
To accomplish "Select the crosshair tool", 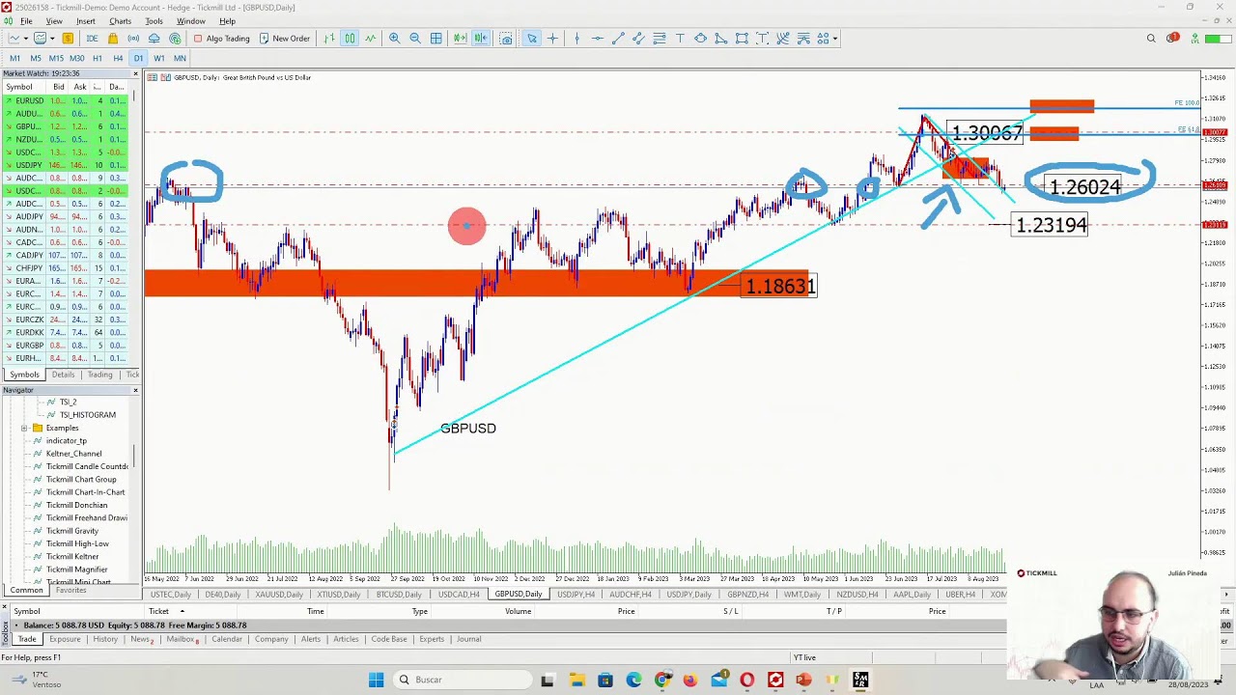I will click(x=552, y=39).
